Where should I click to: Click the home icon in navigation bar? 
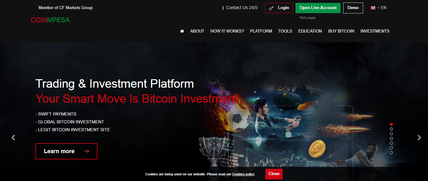pos(182,31)
